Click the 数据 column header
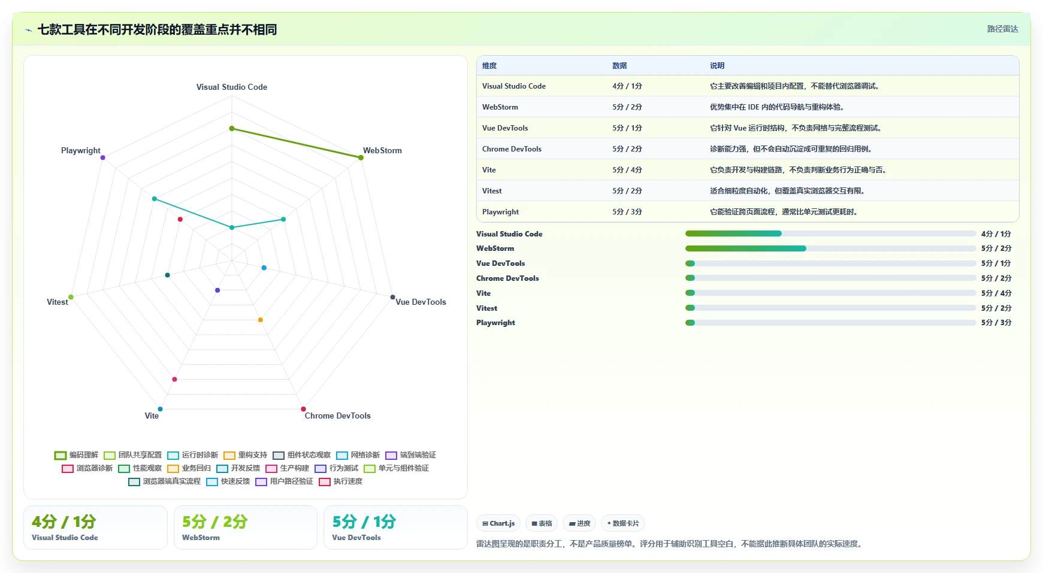 (x=619, y=66)
